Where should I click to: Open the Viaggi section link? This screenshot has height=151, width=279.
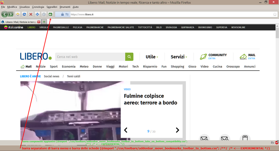click(x=110, y=67)
